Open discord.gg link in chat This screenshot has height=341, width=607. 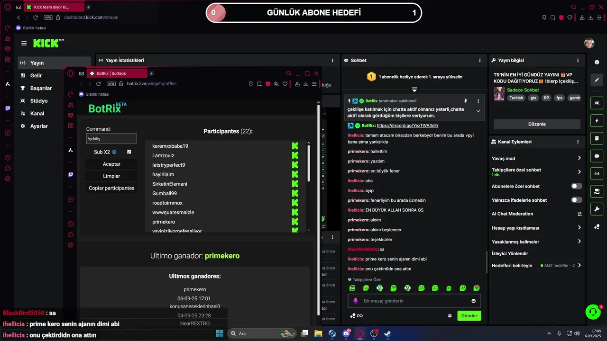[x=407, y=126]
